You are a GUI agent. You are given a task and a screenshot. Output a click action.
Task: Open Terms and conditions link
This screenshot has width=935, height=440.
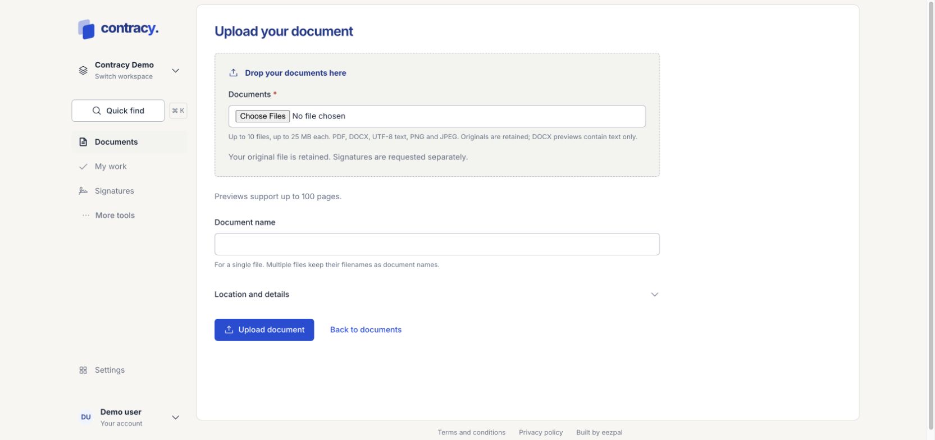pyautogui.click(x=471, y=433)
